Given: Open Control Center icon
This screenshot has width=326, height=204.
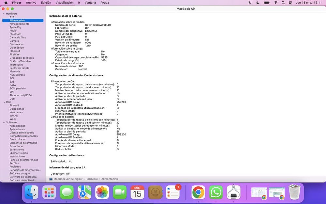Looking at the screenshot, I should coord(290,3).
